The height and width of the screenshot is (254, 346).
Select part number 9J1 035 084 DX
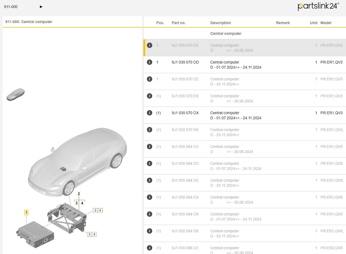[185, 214]
